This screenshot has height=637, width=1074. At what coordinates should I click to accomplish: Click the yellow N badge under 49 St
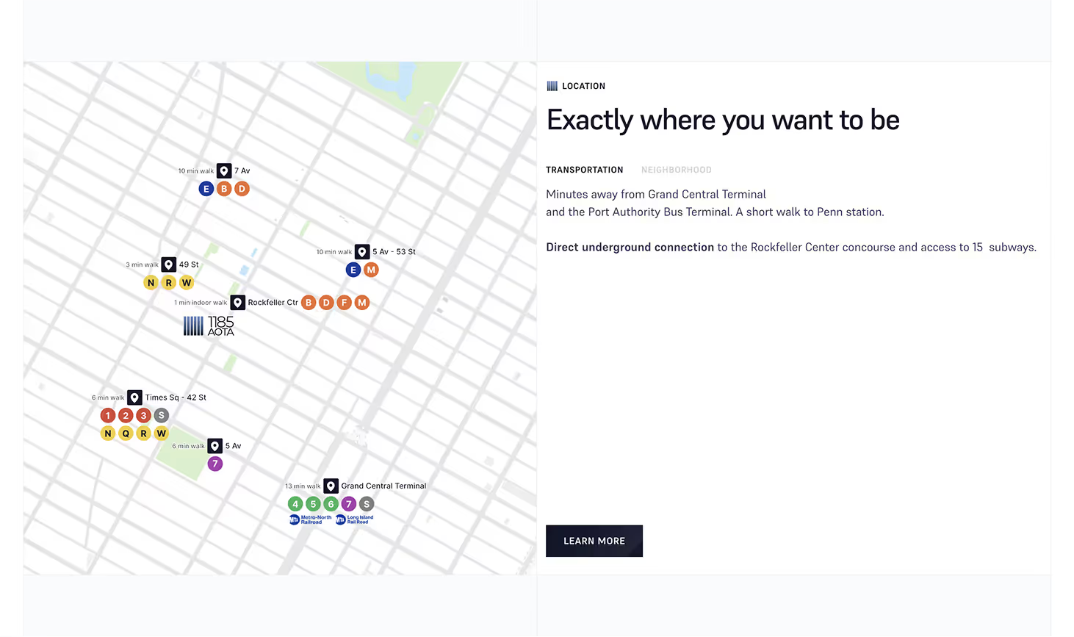coord(151,283)
